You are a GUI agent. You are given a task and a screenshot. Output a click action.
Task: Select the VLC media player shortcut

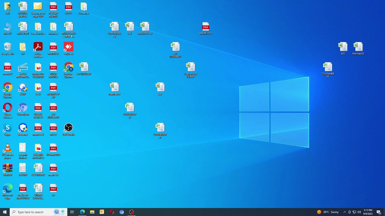click(8, 151)
